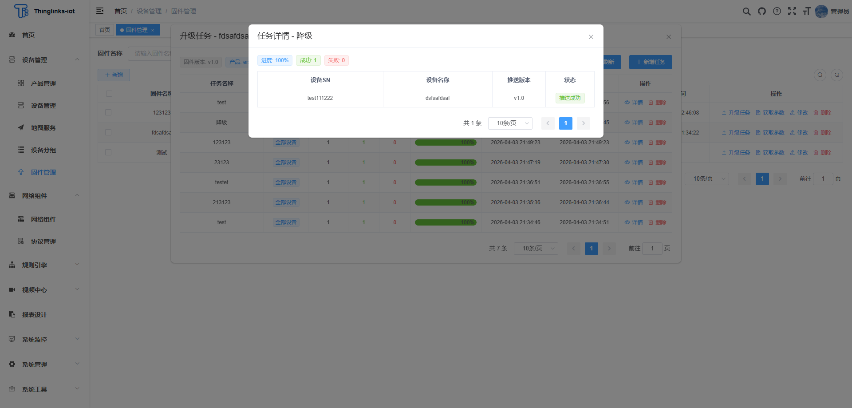Viewport: 852px width, 408px height.
Task: Click the administrator avatar image
Action: tap(821, 12)
